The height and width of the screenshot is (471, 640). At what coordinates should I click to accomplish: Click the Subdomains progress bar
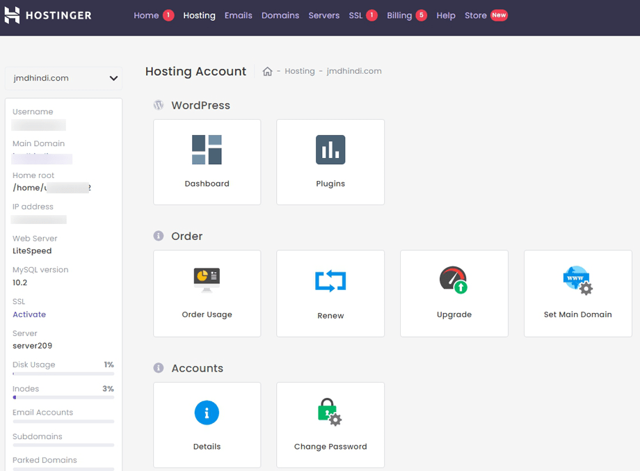coord(63,445)
